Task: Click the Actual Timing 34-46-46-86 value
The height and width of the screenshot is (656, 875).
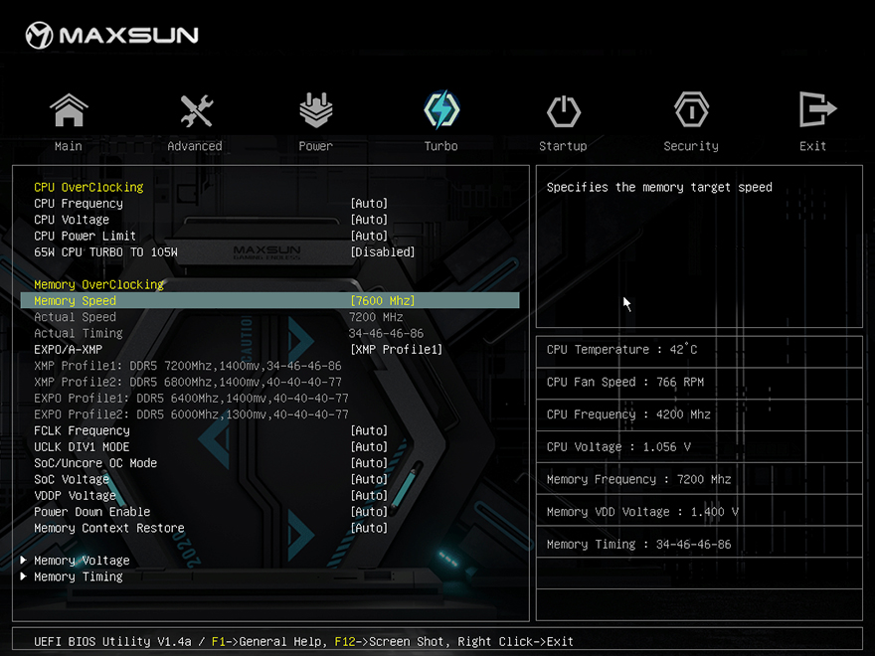Action: 386,333
